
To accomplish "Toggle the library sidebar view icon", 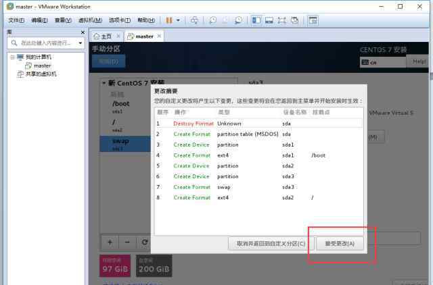I will (256, 20).
